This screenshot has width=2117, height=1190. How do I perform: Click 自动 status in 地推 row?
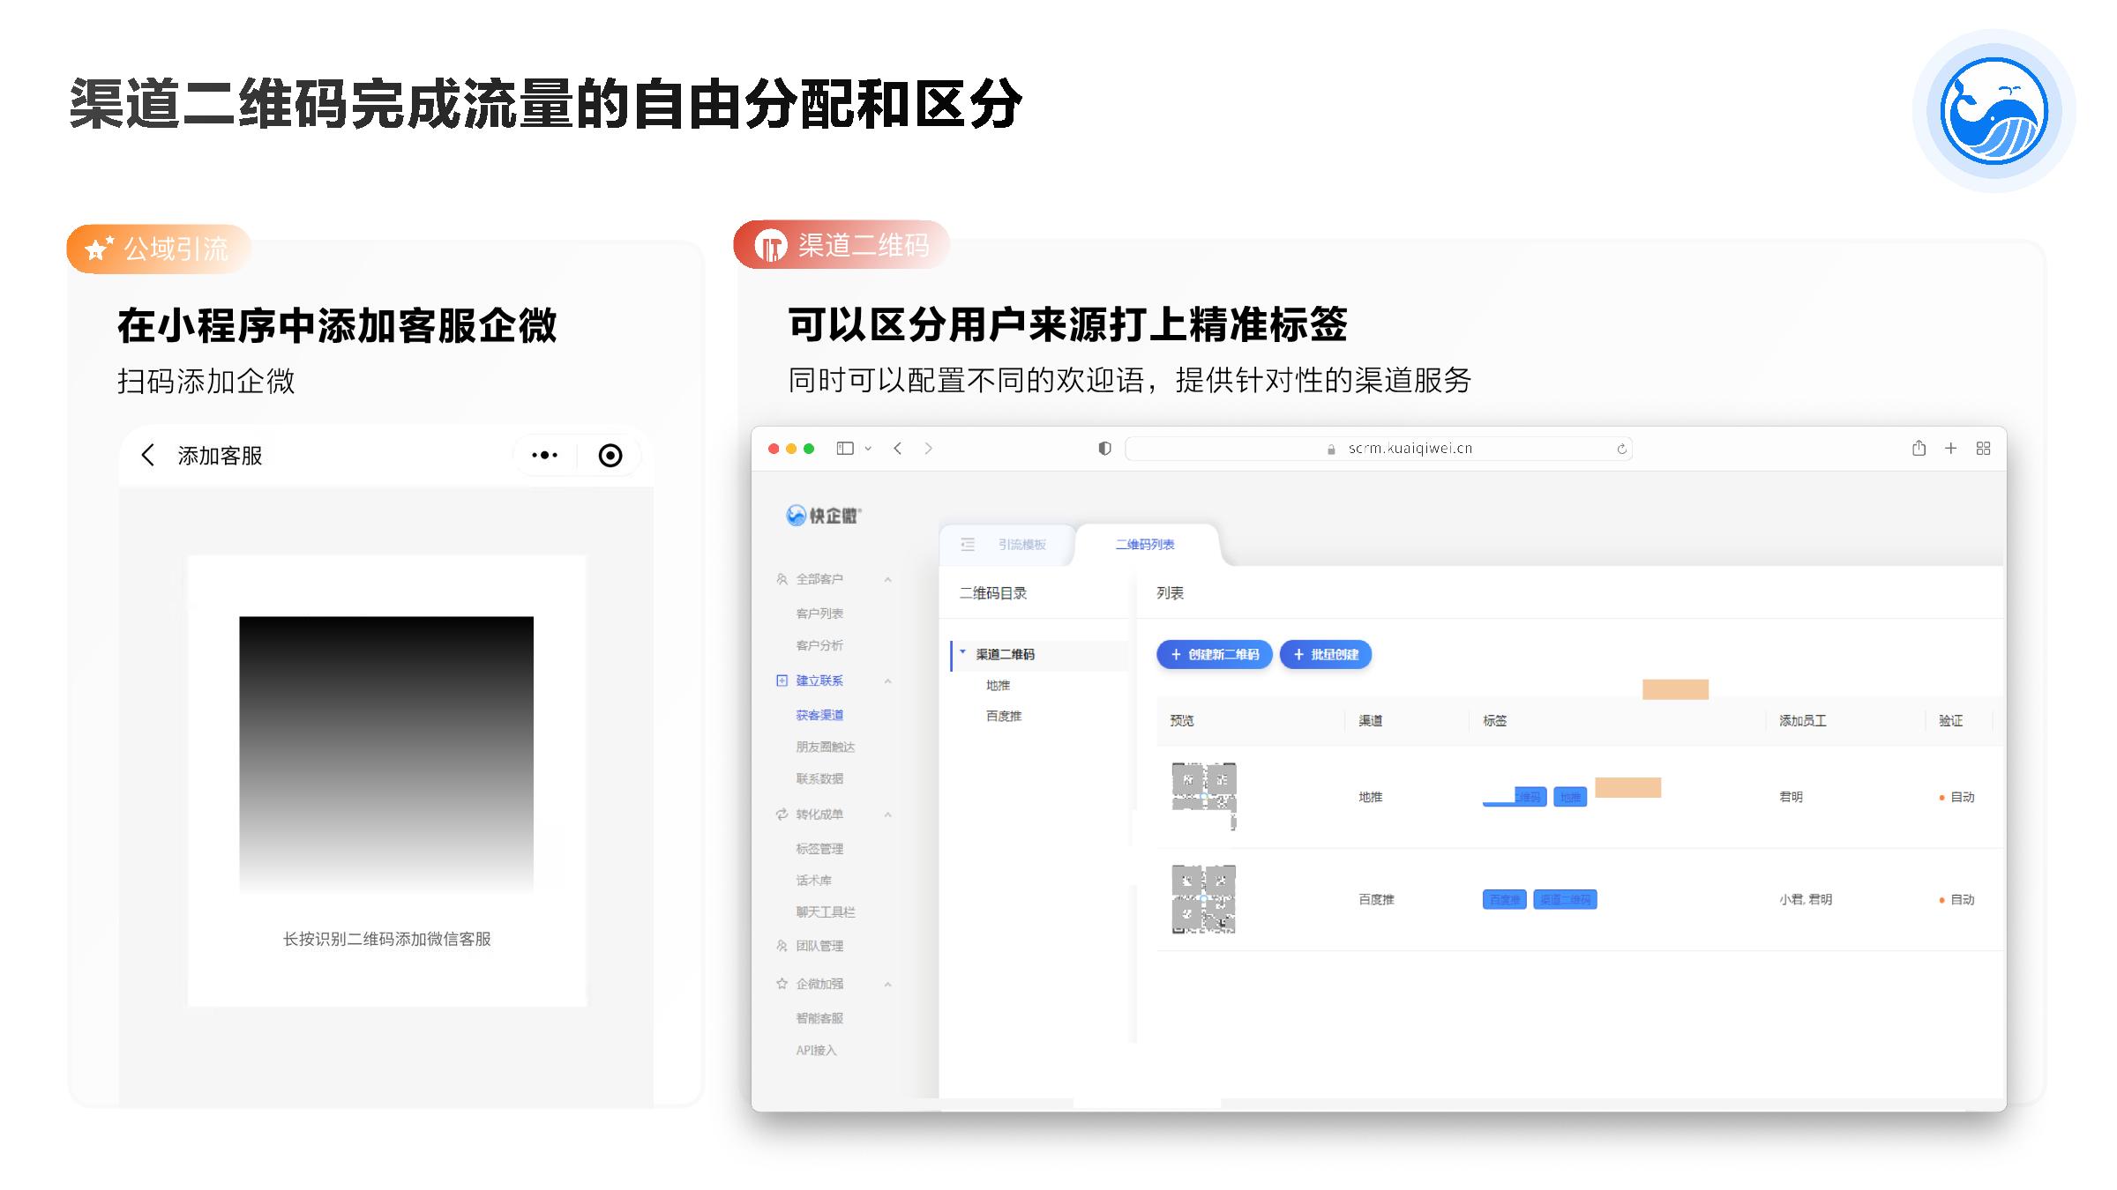[1956, 797]
